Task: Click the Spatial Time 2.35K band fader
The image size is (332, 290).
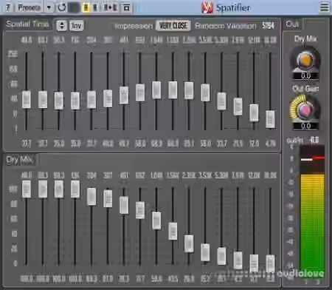Action: click(189, 90)
